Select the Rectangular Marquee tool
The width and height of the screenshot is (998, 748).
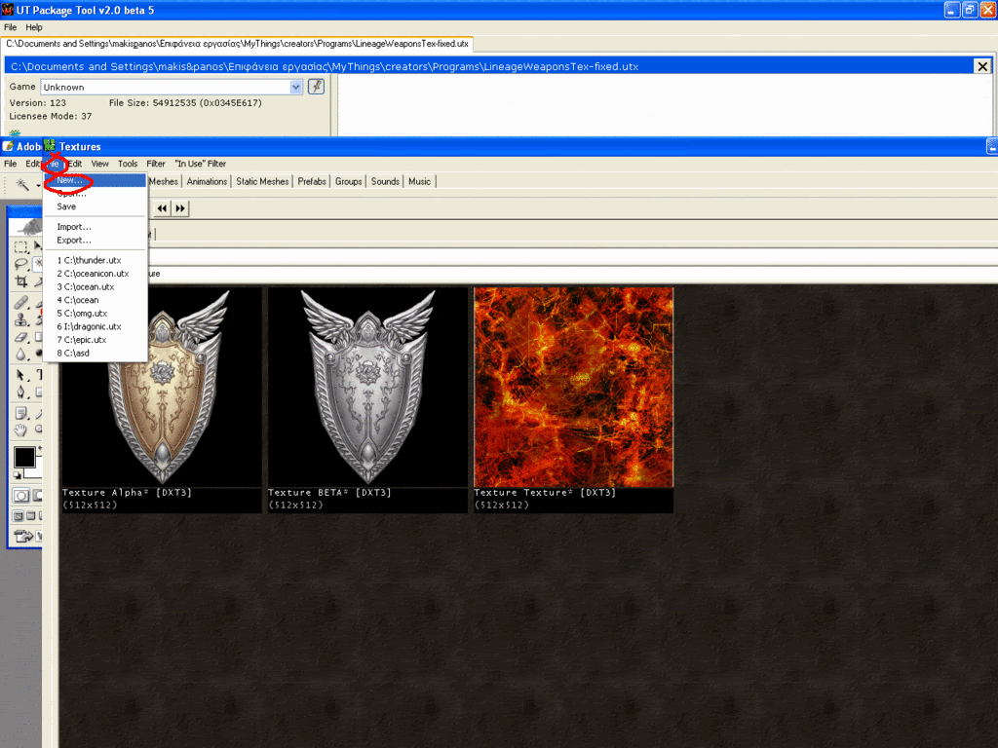20,247
